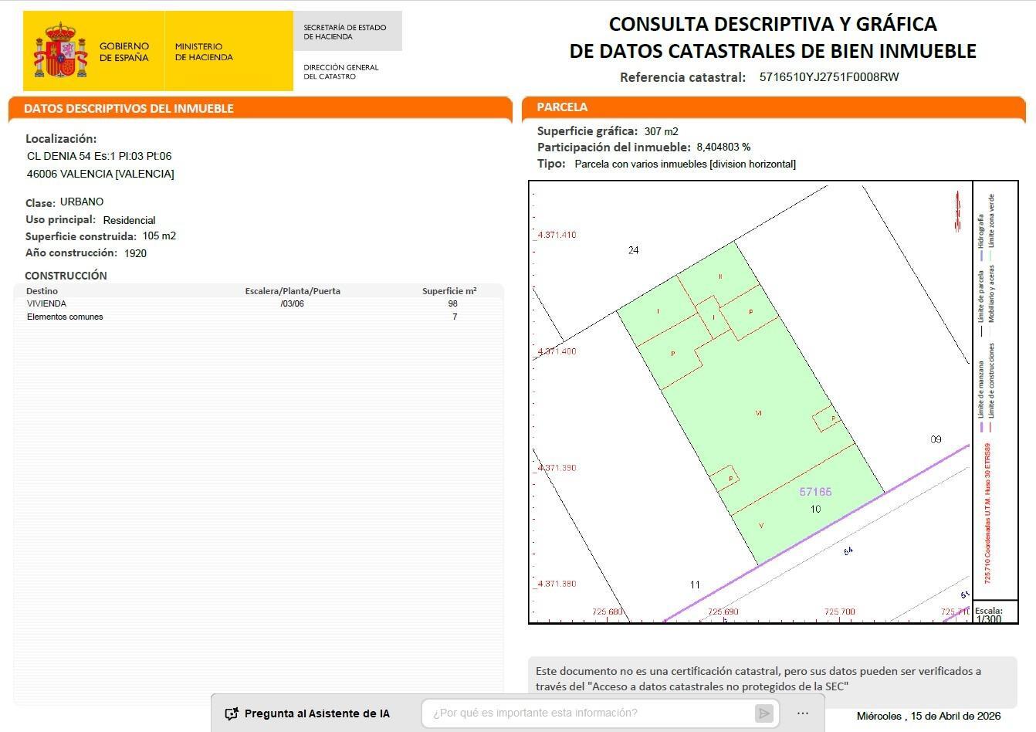
Task: Click parcel number 10 on the map
Action: [x=815, y=509]
